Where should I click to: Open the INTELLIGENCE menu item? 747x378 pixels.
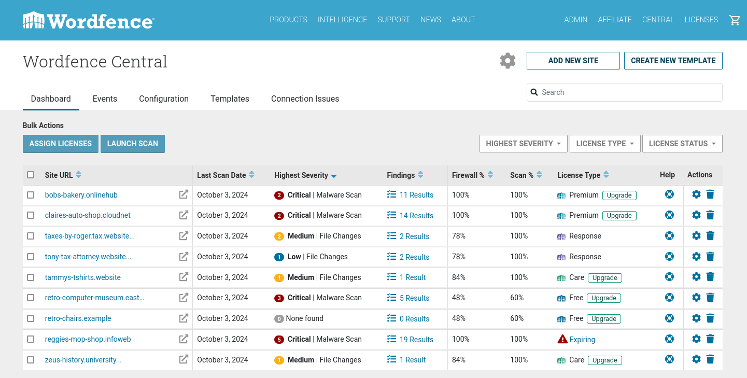coord(342,20)
